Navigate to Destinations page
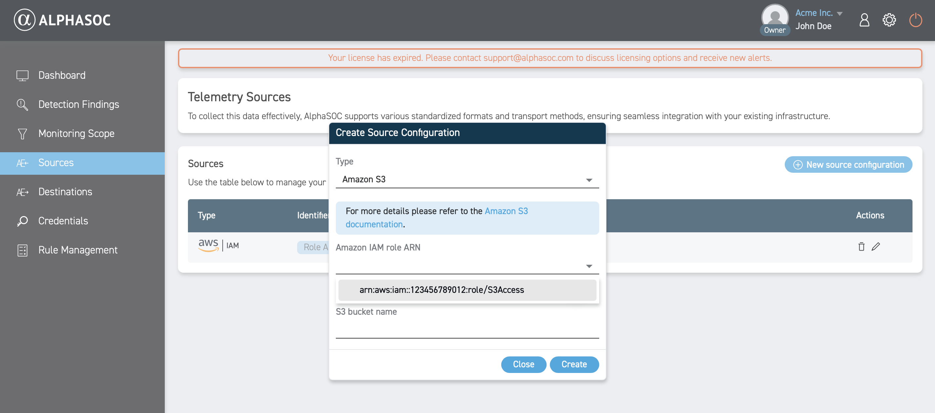 pyautogui.click(x=65, y=192)
